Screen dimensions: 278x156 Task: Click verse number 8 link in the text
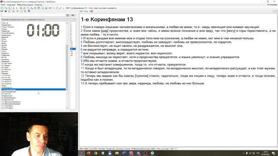tap(82, 57)
